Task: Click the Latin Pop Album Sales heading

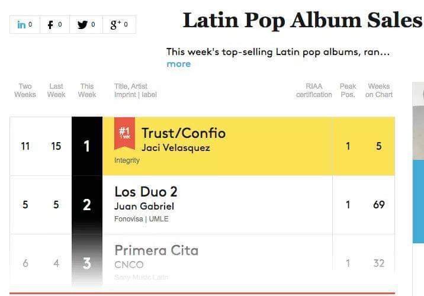Action: pos(302,20)
